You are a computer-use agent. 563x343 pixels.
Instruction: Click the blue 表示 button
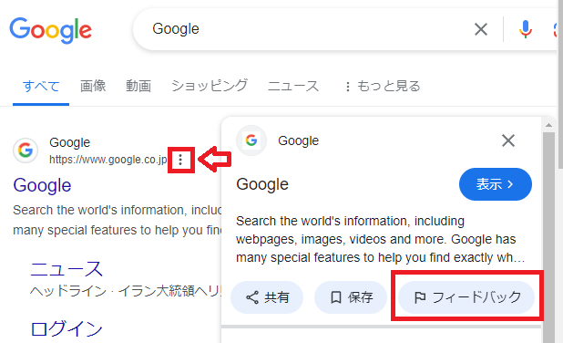click(x=496, y=184)
